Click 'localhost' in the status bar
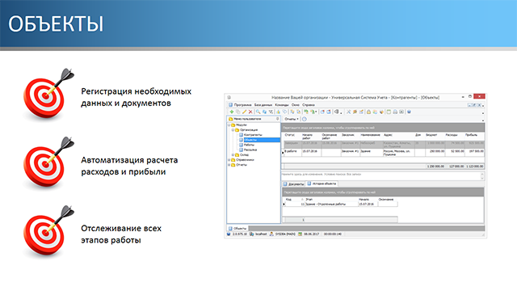This screenshot has height=291, width=517. pyautogui.click(x=261, y=234)
